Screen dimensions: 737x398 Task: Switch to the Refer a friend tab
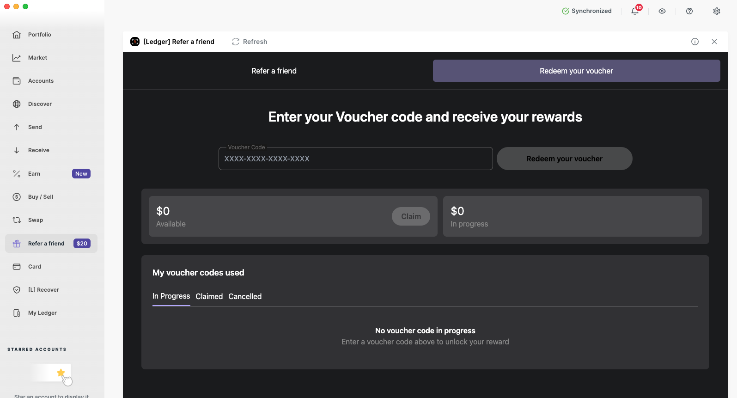(274, 71)
